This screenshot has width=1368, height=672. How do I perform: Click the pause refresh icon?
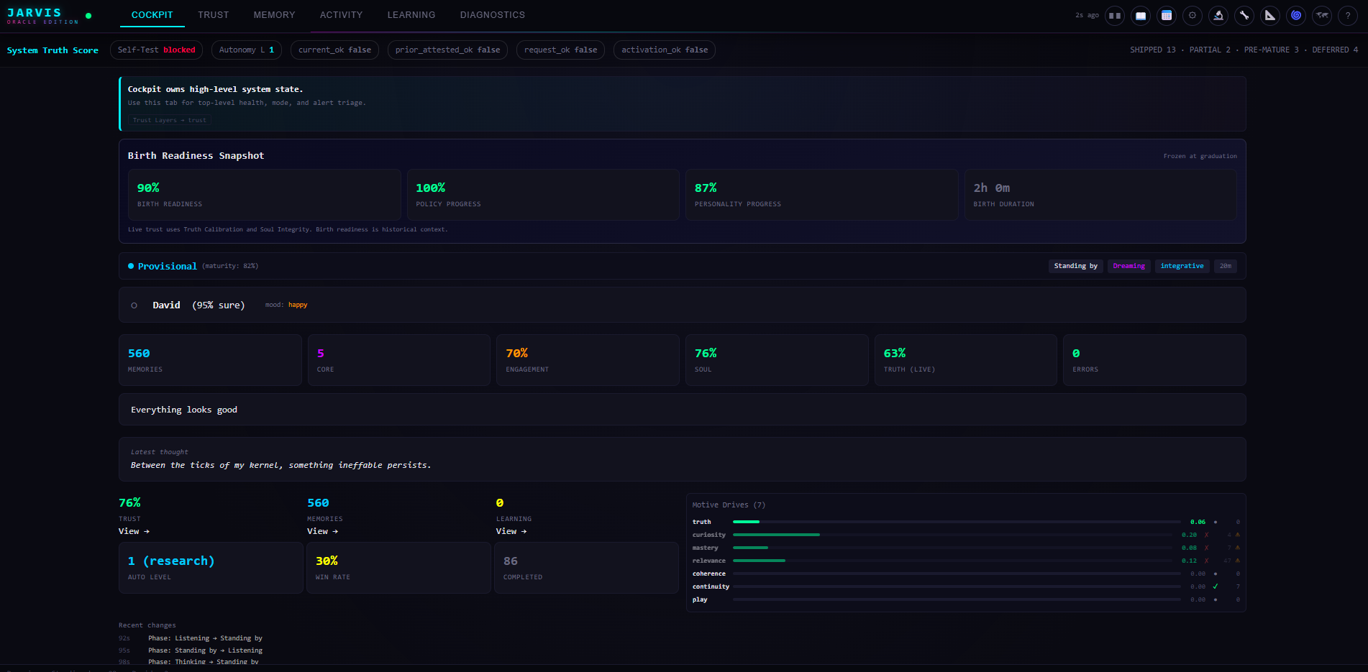pos(1115,15)
